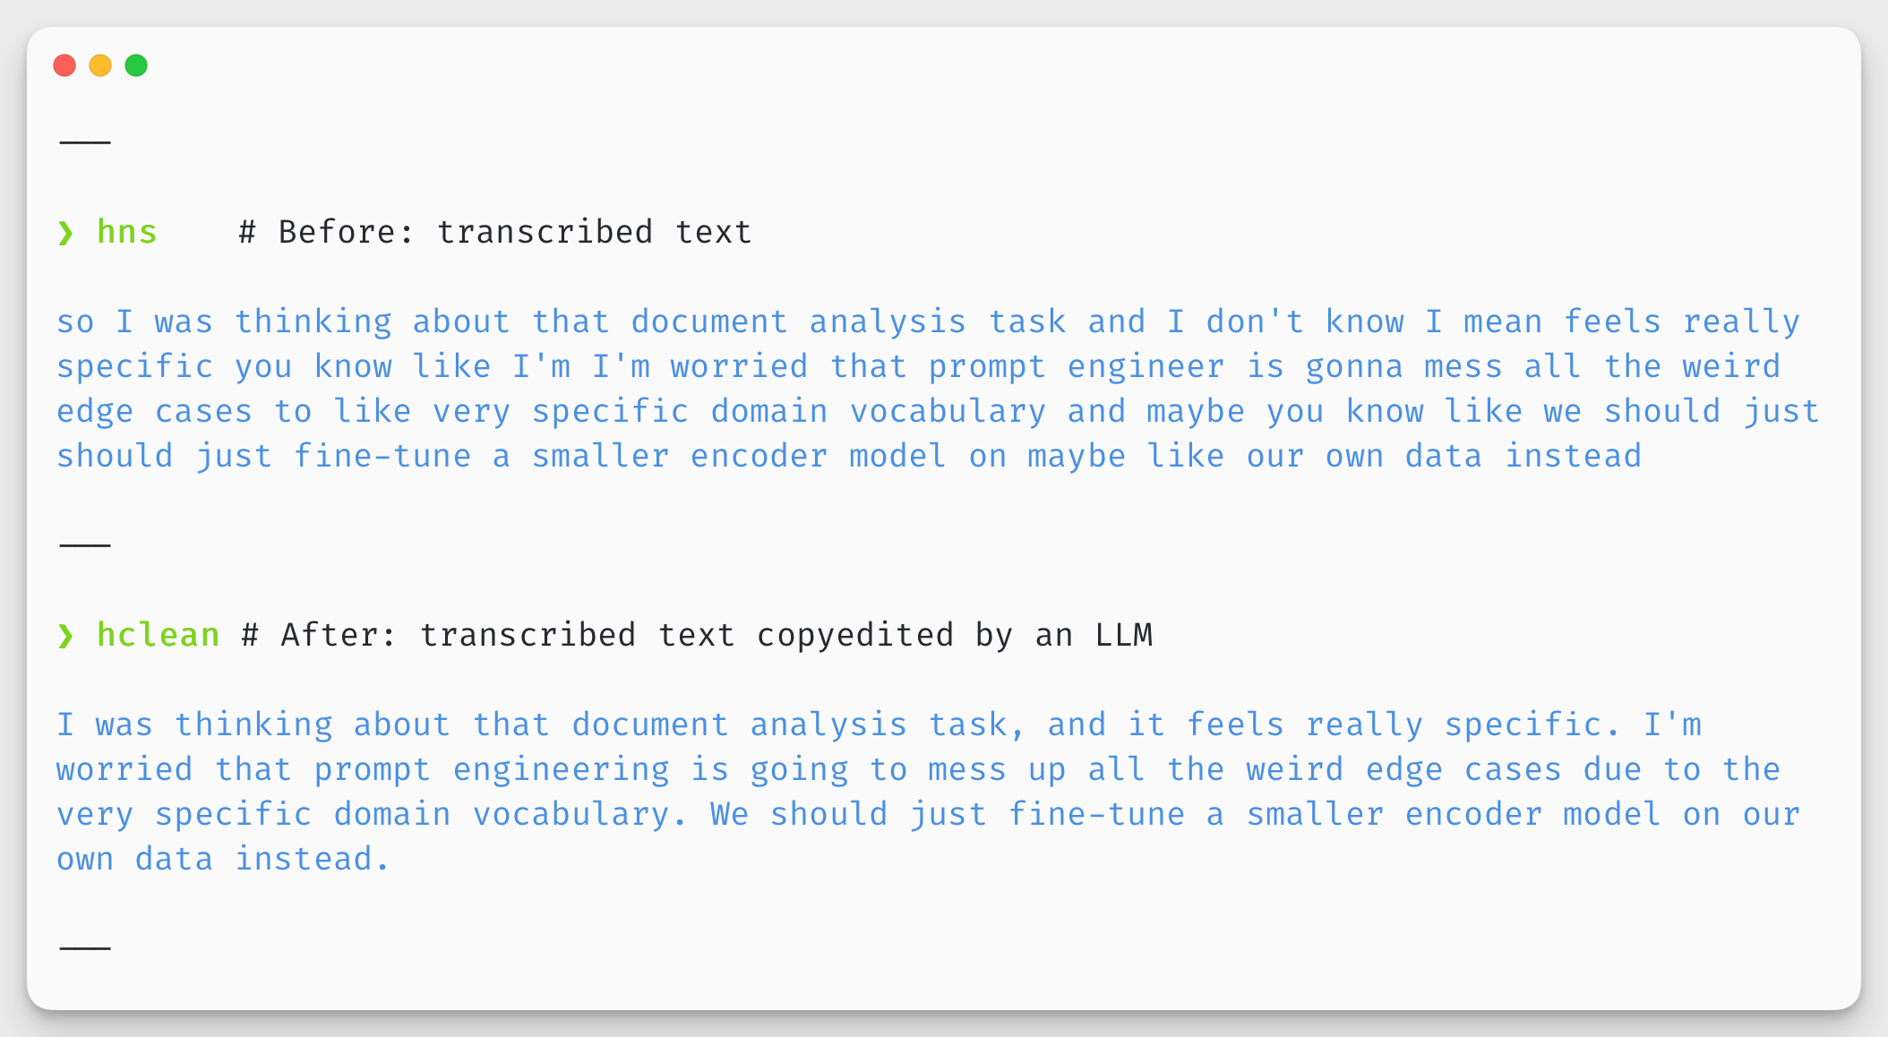The width and height of the screenshot is (1888, 1037).
Task: Click the word fine-tune in the raw transcript
Action: click(x=381, y=455)
